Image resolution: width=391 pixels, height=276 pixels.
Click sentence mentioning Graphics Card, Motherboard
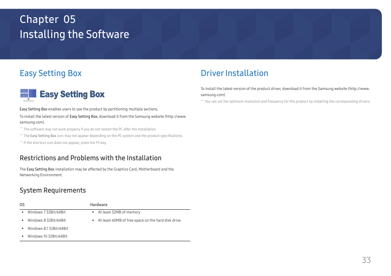tap(97, 172)
